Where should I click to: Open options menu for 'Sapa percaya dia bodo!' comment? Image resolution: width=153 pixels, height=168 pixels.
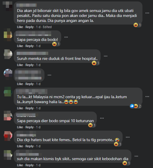pyautogui.click(x=66, y=37)
